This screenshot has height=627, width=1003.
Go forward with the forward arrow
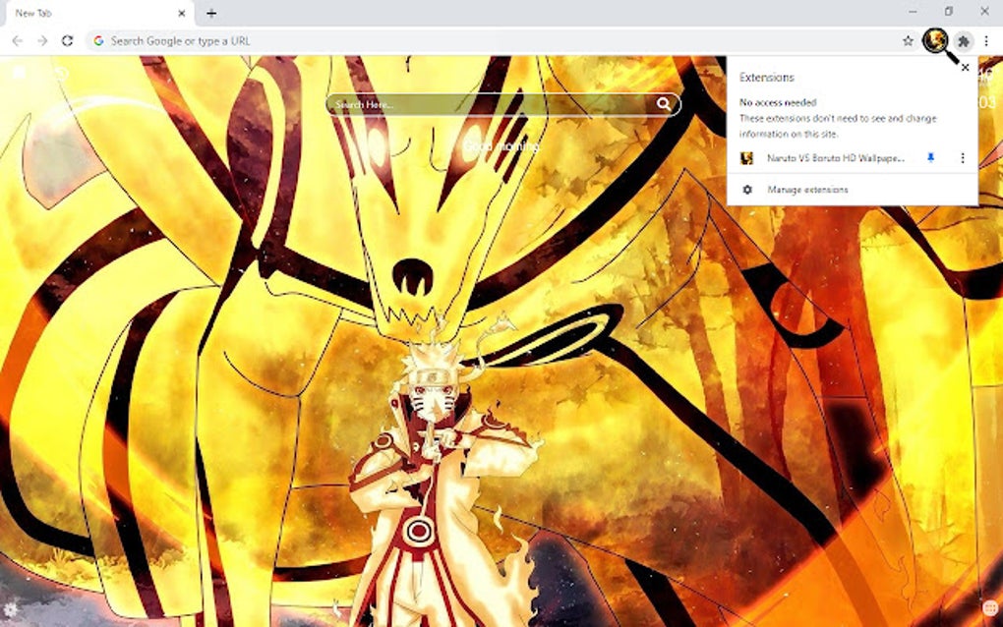(x=42, y=41)
